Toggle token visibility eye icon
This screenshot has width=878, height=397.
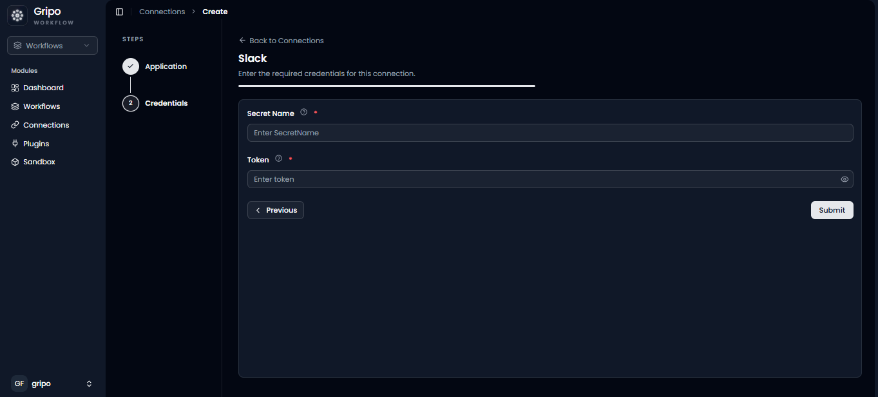pos(845,179)
